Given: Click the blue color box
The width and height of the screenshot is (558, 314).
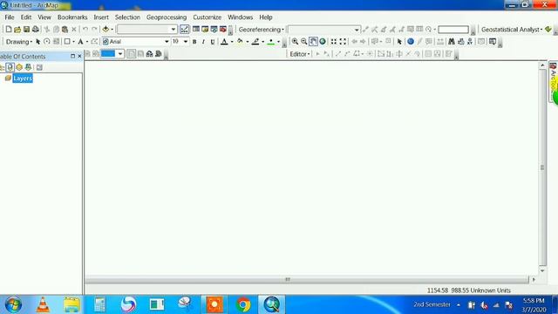Looking at the screenshot, I should [x=108, y=54].
